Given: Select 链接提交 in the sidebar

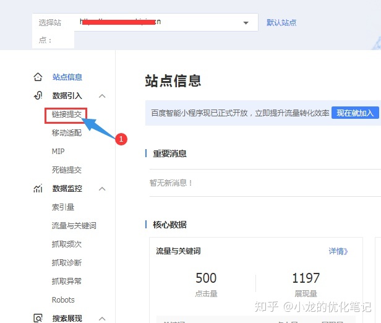Looking at the screenshot, I should tap(67, 114).
